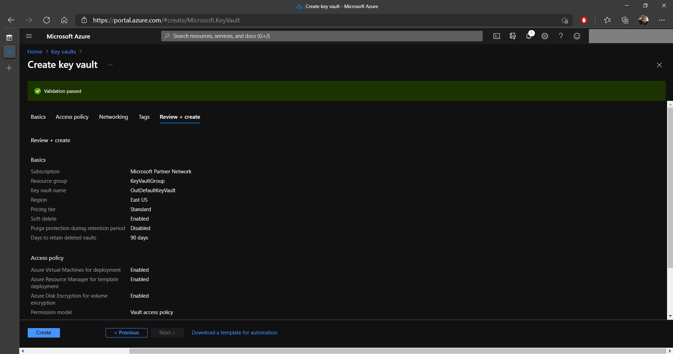
Task: Click the vertical scrollbar thumb
Action: pos(670,187)
